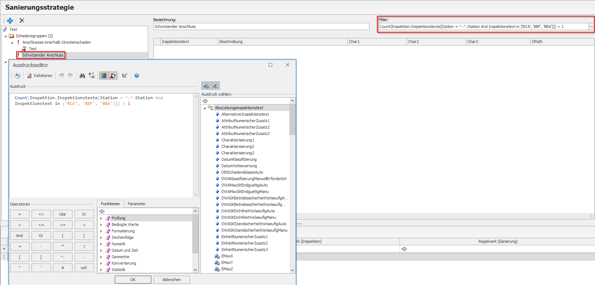Switch to the Parameter tab
The height and width of the screenshot is (285, 595).
[x=137, y=204]
